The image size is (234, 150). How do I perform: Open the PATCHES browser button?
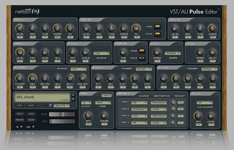pyautogui.click(x=20, y=120)
